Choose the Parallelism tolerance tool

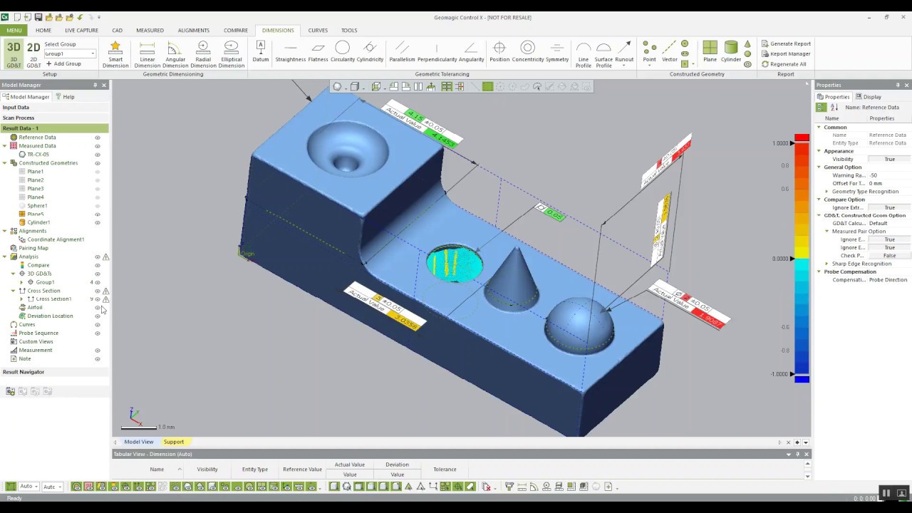[402, 51]
